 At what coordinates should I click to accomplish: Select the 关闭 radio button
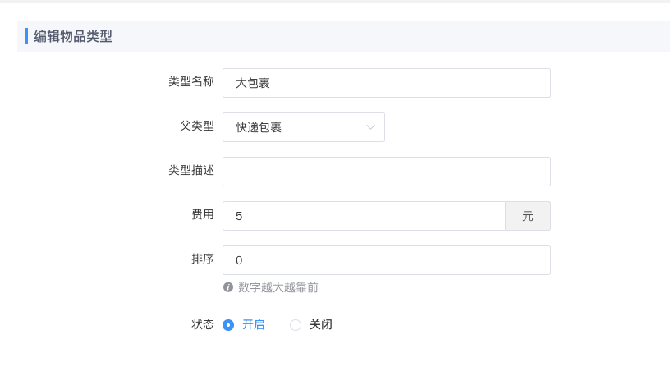pyautogui.click(x=296, y=325)
